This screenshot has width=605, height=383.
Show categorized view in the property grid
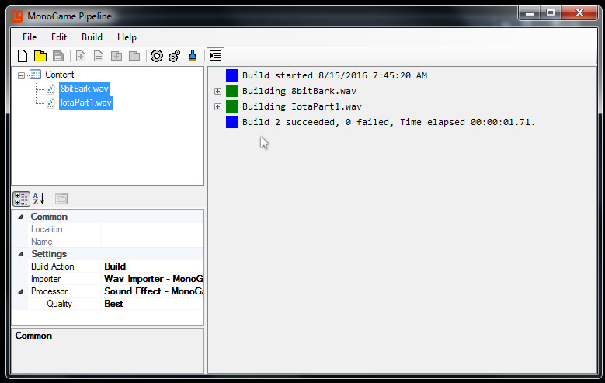[22, 198]
